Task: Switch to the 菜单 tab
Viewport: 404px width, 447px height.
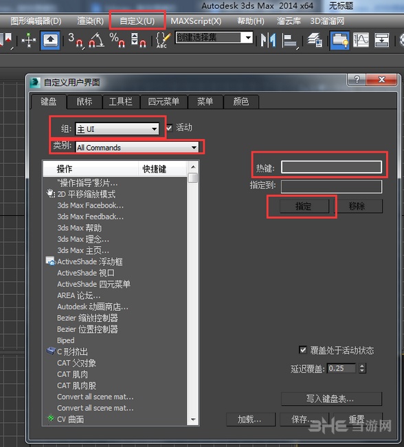Action: pos(205,102)
